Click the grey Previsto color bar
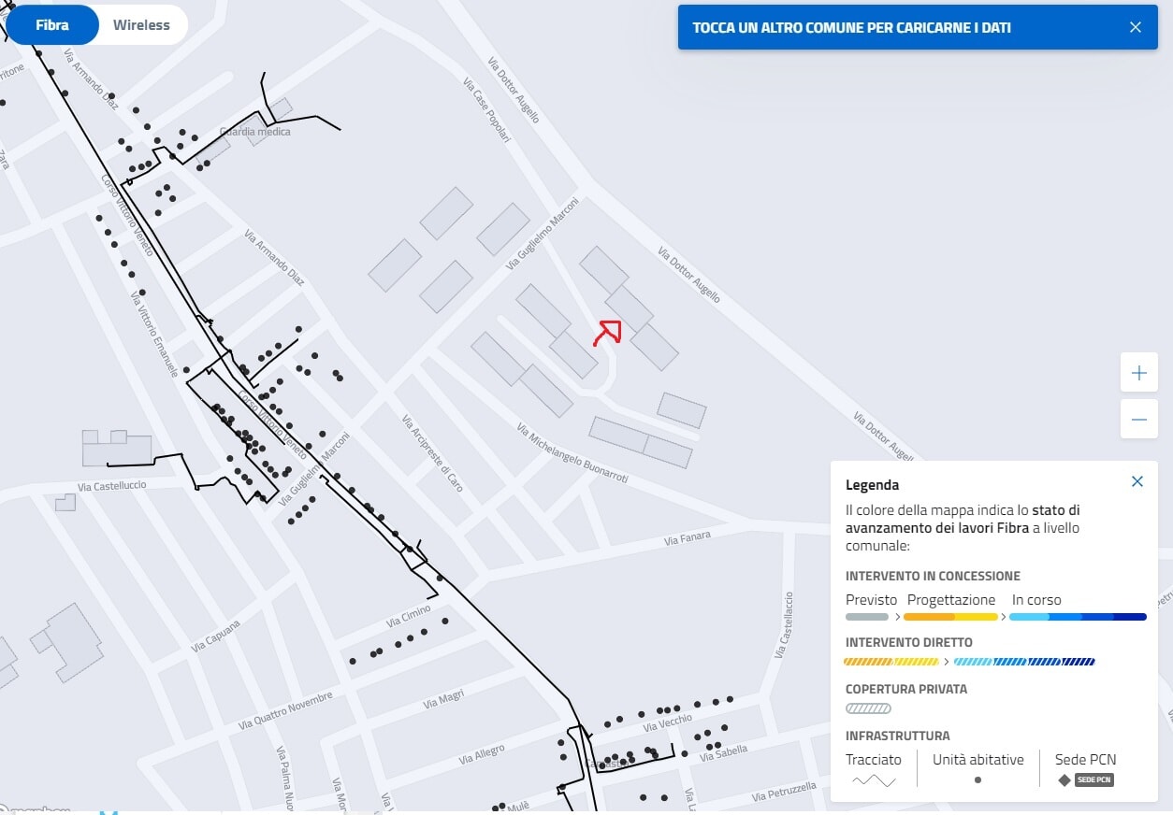The width and height of the screenshot is (1173, 815). pyautogui.click(x=867, y=617)
